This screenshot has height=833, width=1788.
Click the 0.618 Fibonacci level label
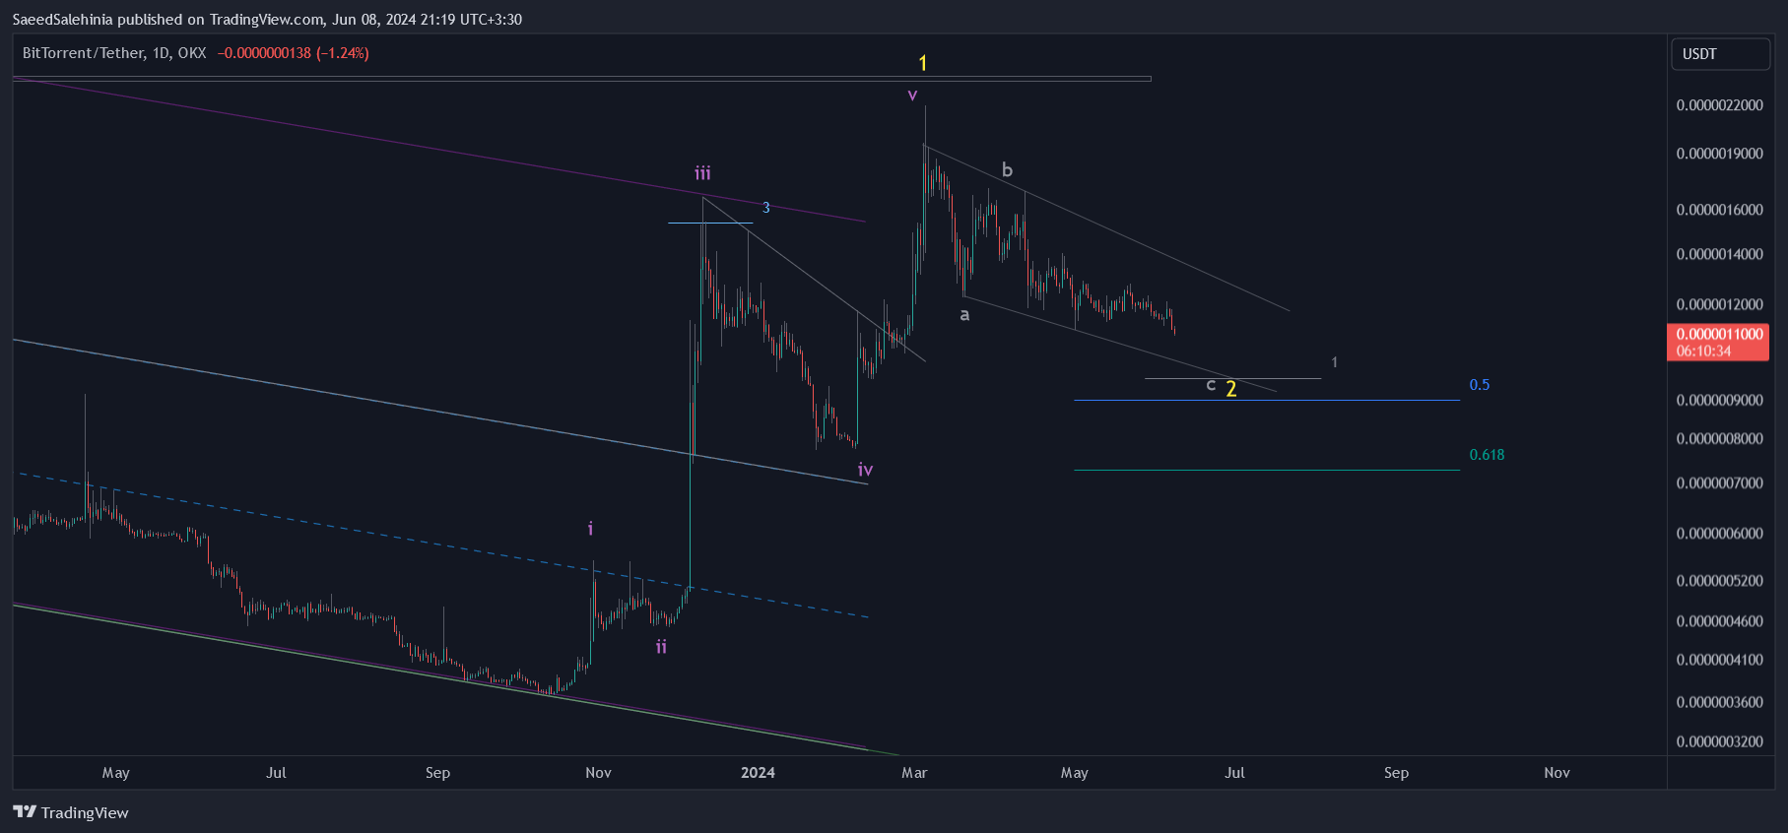[1487, 455]
